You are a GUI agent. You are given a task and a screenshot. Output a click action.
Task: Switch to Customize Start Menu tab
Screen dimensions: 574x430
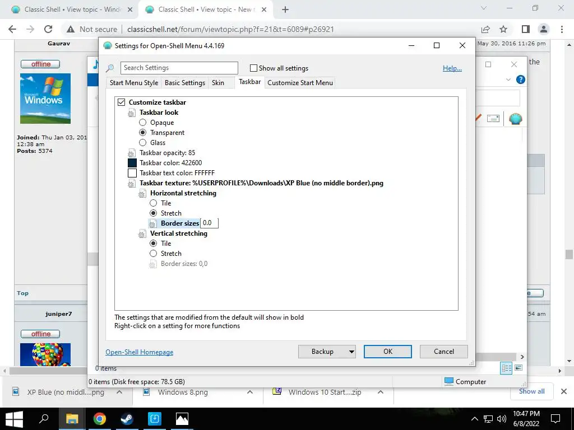[300, 83]
